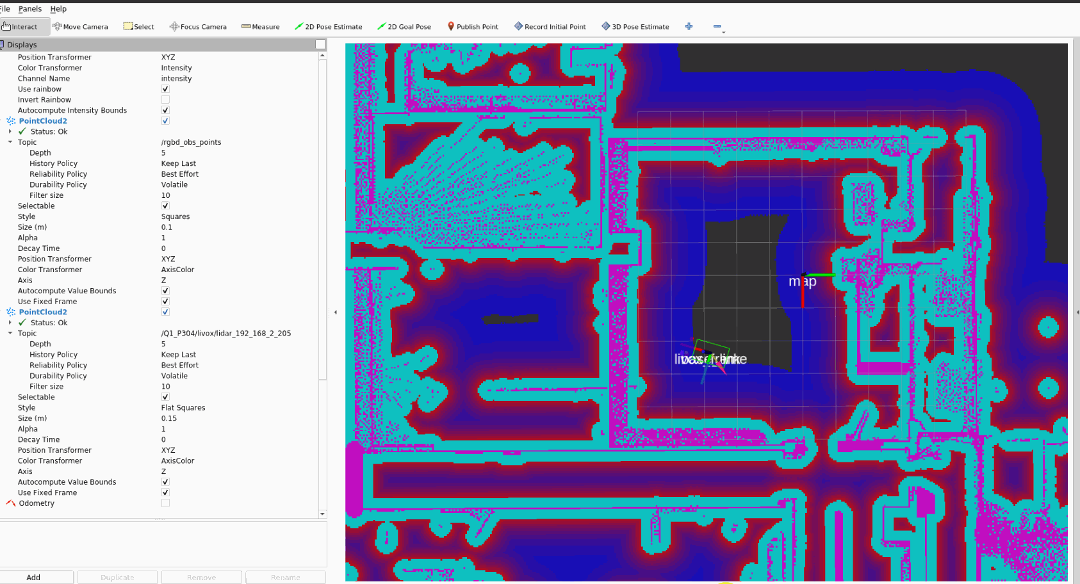Viewport: 1080px width, 584px height.
Task: Open the toolbar minus dropdown menu
Action: point(718,28)
